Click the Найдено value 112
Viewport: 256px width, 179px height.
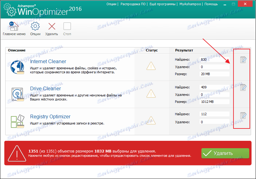coord(214,114)
